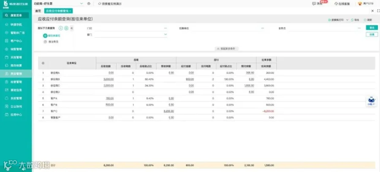Click the gear icon beside the account dropdown
380x172 pixels.
[89, 4]
